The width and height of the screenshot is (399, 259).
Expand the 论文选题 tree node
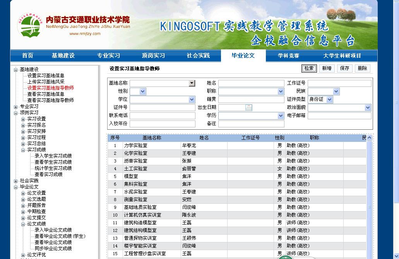(x=23, y=199)
